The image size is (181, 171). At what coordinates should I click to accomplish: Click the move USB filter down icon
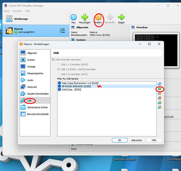[160, 107]
